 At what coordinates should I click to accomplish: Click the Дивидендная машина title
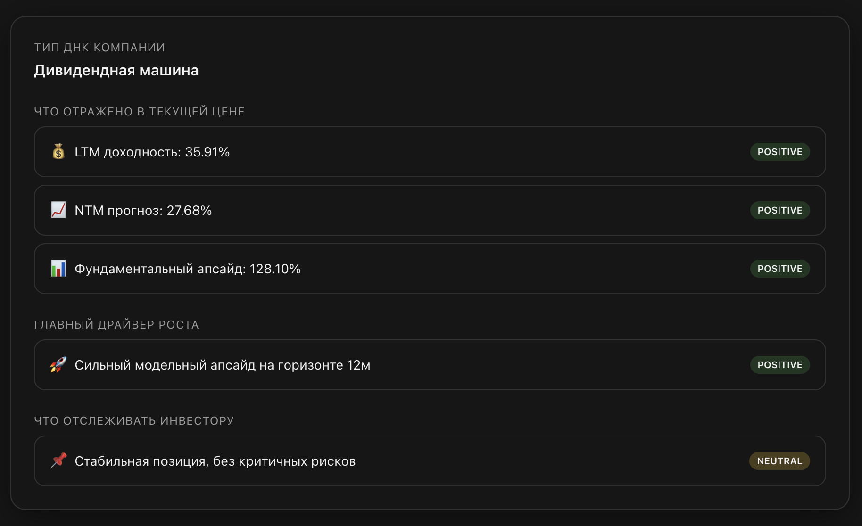coord(116,71)
